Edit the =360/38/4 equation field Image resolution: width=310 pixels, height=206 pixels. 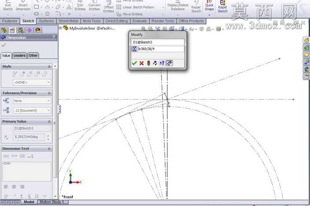click(161, 49)
